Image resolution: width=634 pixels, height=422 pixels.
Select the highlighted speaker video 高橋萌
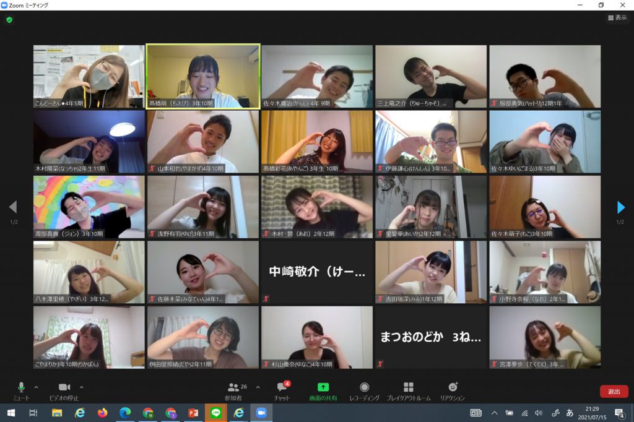pyautogui.click(x=203, y=76)
